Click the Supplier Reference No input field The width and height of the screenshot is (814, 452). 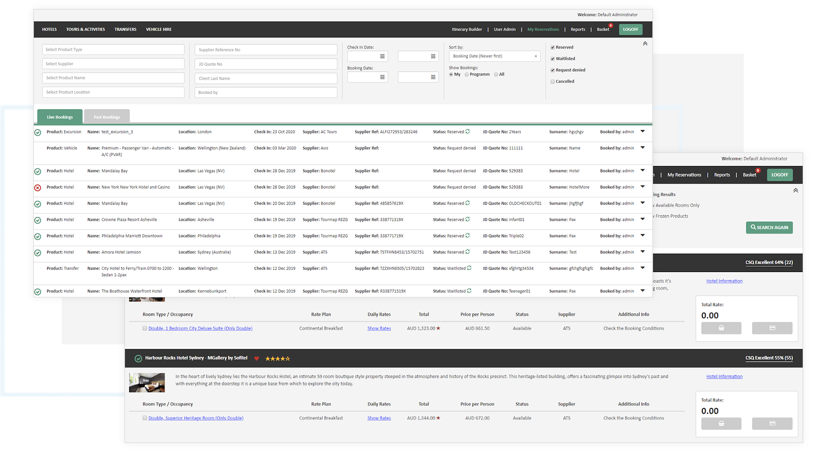tap(266, 50)
